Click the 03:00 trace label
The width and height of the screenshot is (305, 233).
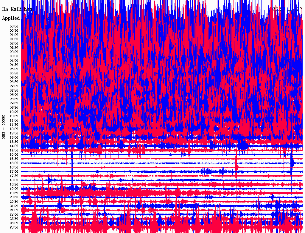coord(14,52)
